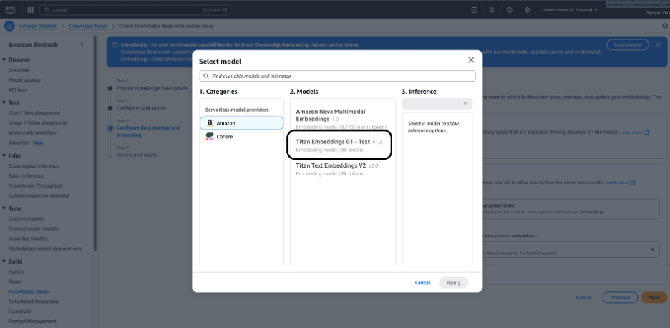Open Batch inference
Screen dimensions: 670x328
point(26,175)
